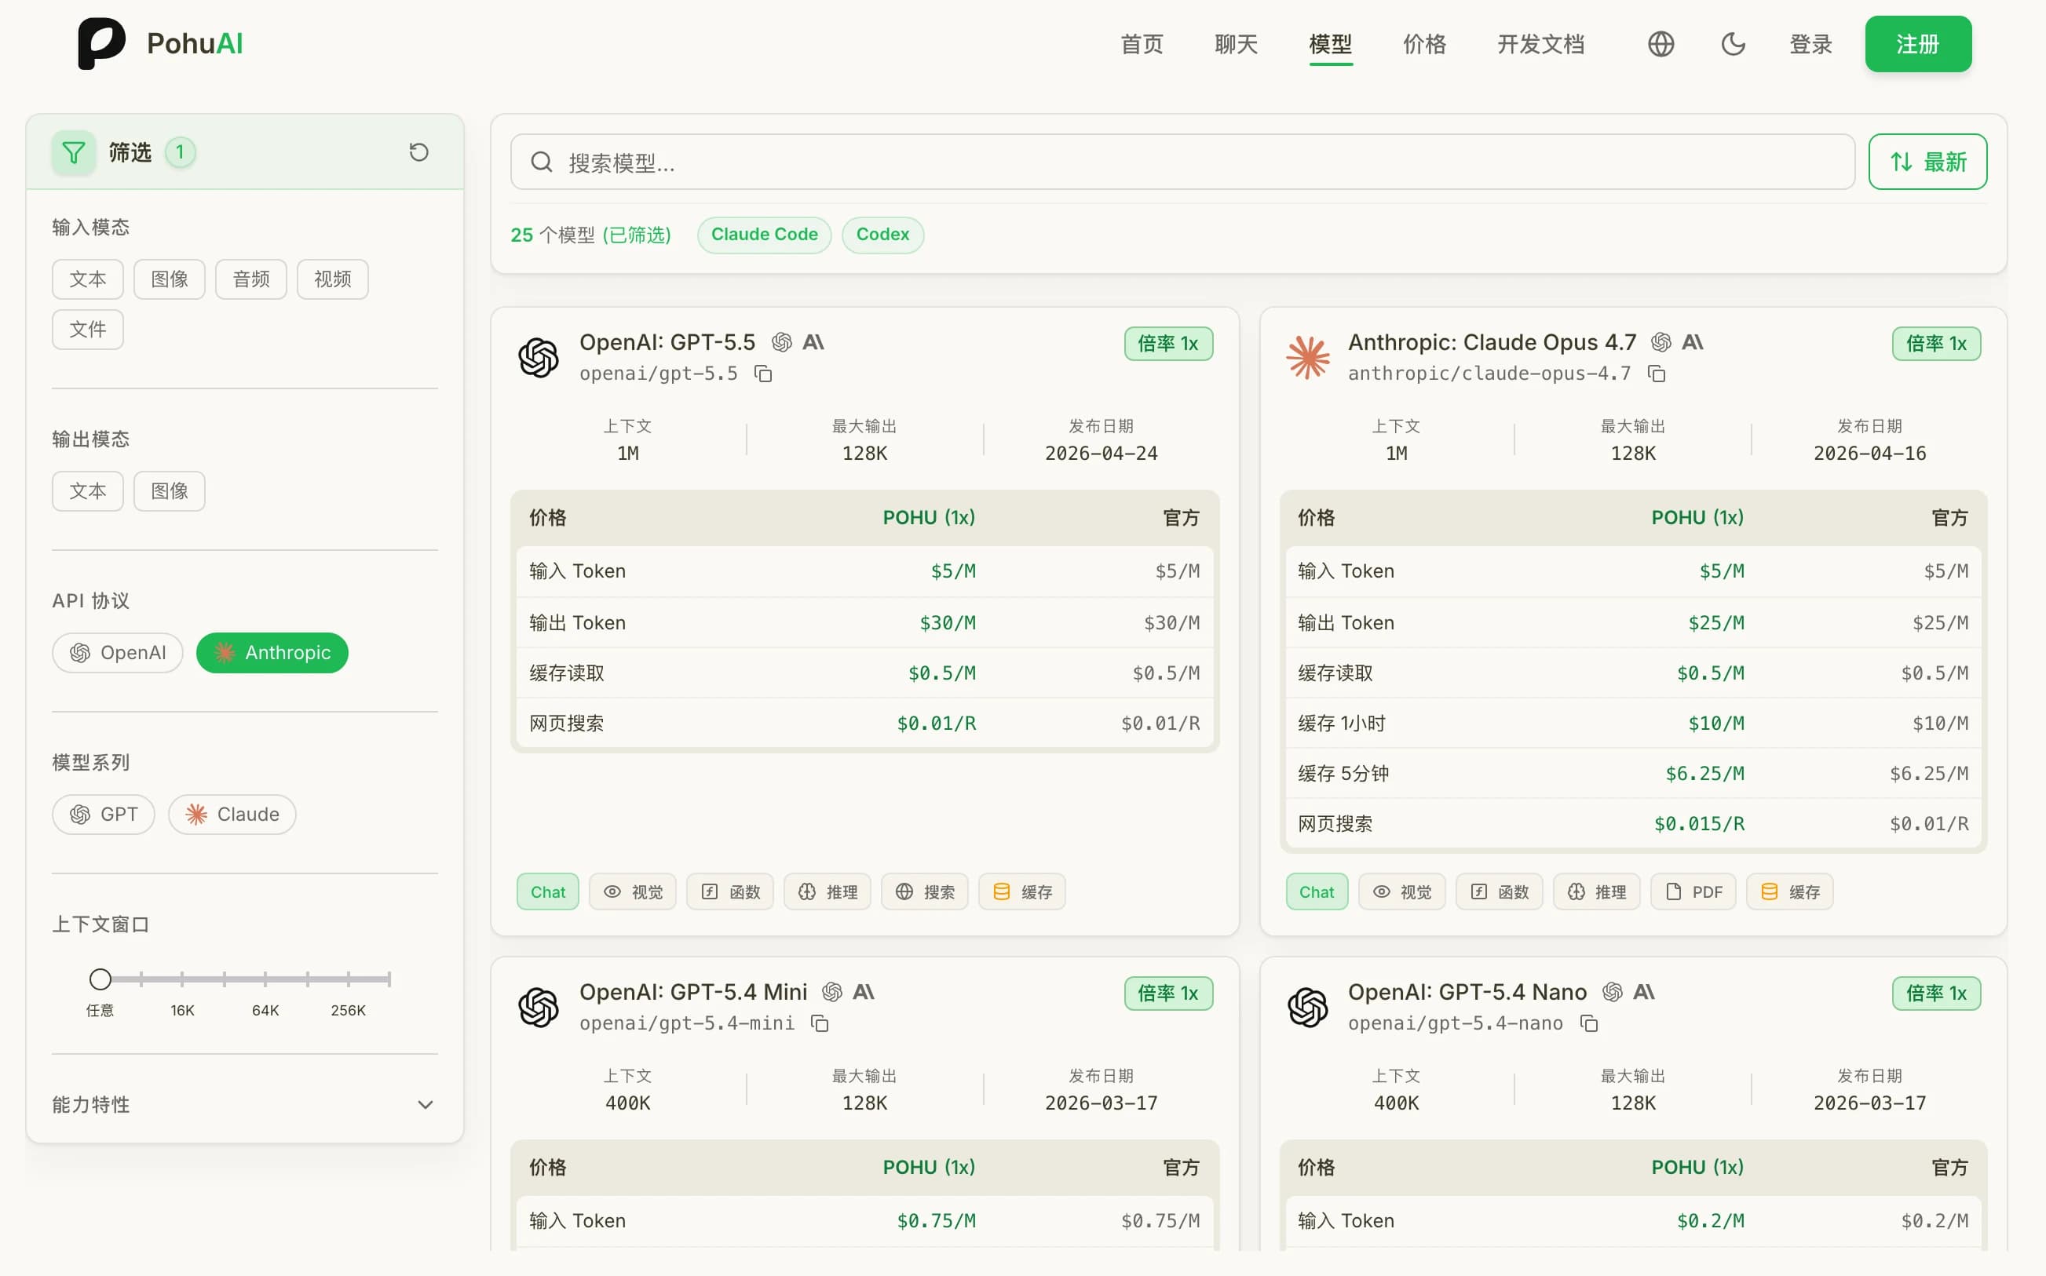Open the Anthropic: Claude Opus 4.7 model title
2046x1276 pixels.
pyautogui.click(x=1492, y=342)
